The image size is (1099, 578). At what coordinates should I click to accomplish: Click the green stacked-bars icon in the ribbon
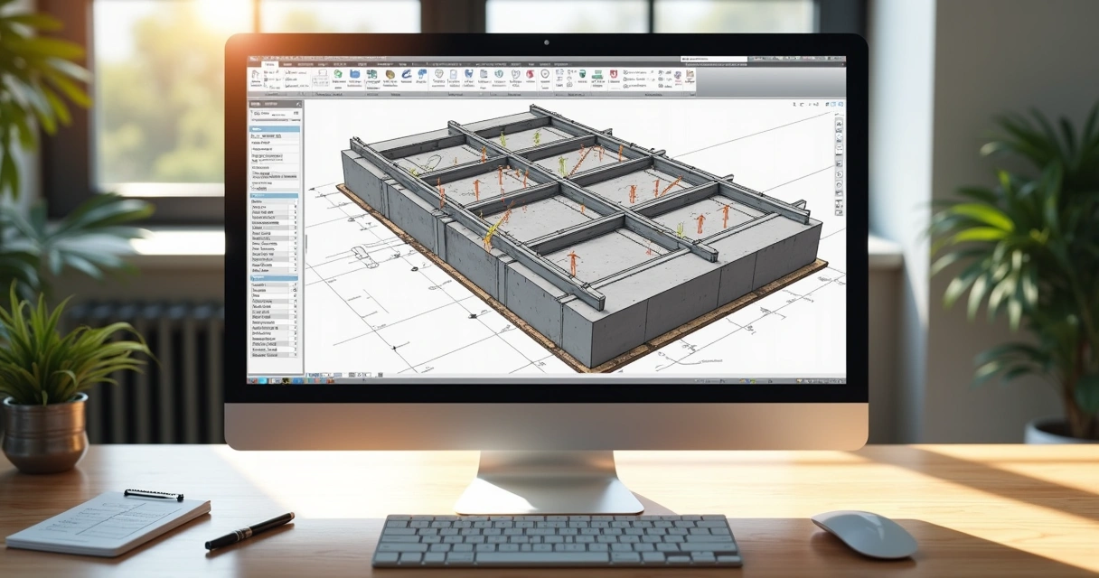[x=597, y=74]
